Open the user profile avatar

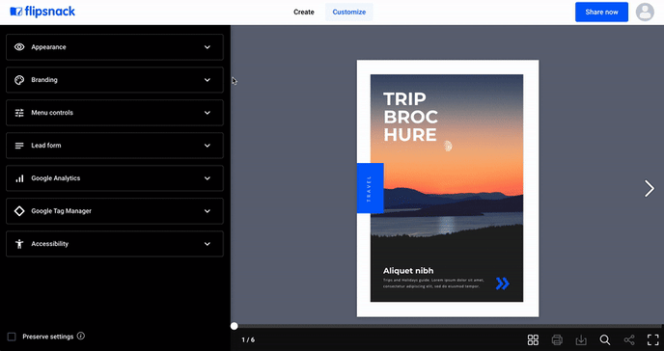click(x=645, y=12)
